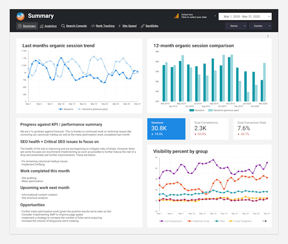The image size is (288, 244).
Task: Click the -42.7% change under Goal Conversion Rate
Action: pos(244,134)
